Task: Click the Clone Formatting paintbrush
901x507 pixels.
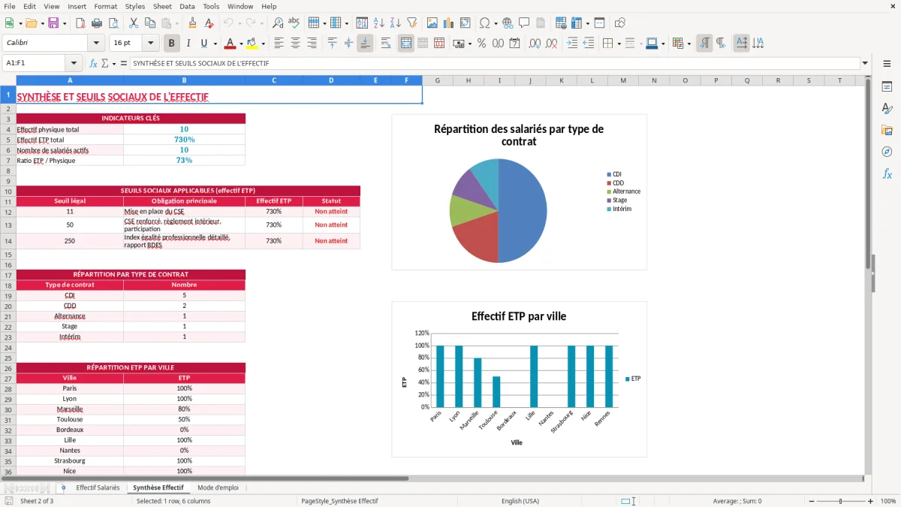Action: click(x=193, y=23)
